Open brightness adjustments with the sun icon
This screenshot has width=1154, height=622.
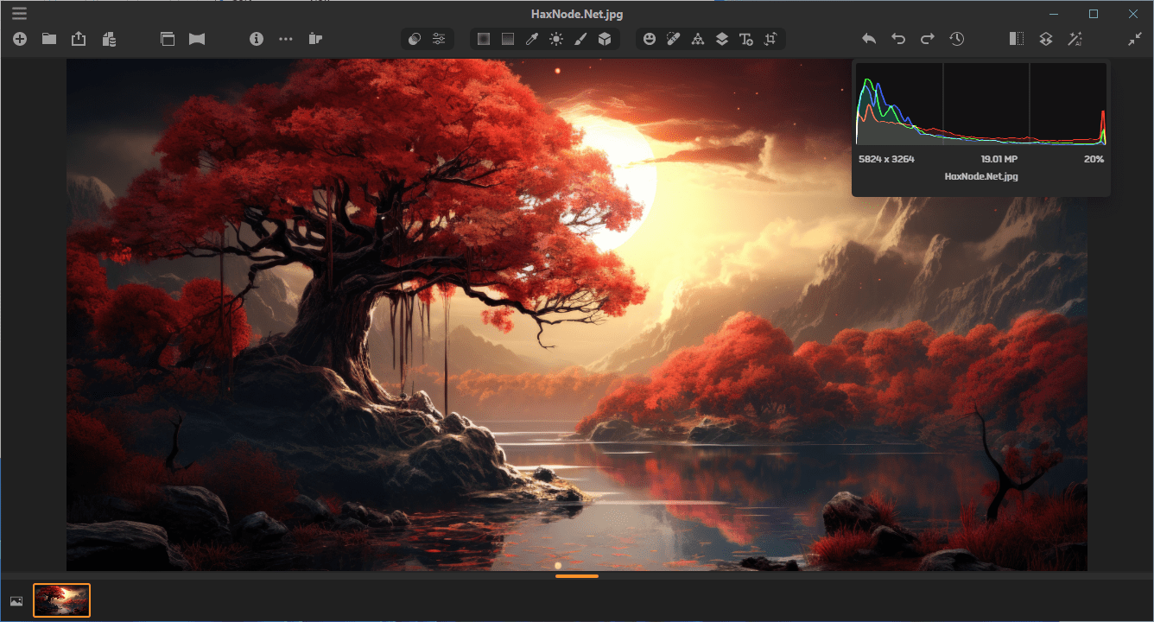[x=556, y=39]
